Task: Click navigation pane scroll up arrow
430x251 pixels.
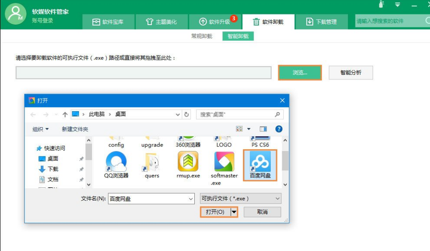Action: 88,140
